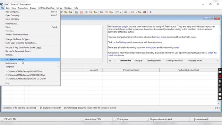Select Backup To Any Drive/Folder entry

[x=30, y=48]
